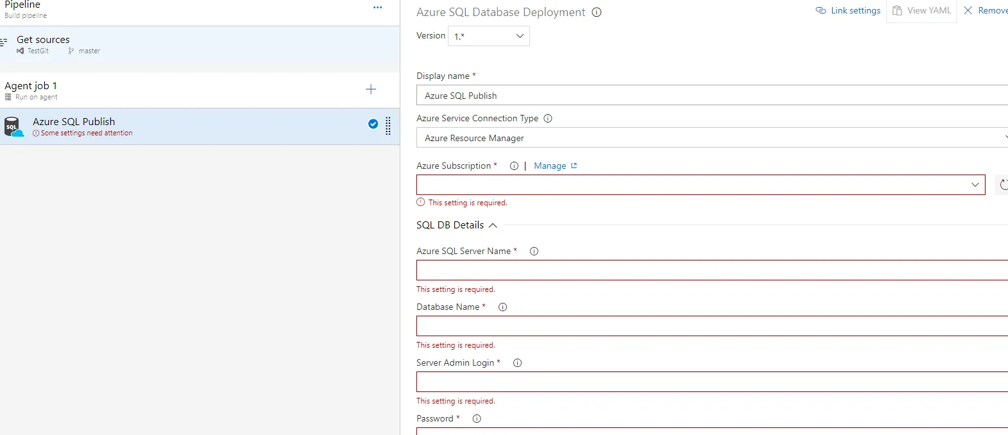Screen dimensions: 1008x435
Task: Click the Azure SQL Publish task icon
Action: click(13, 126)
